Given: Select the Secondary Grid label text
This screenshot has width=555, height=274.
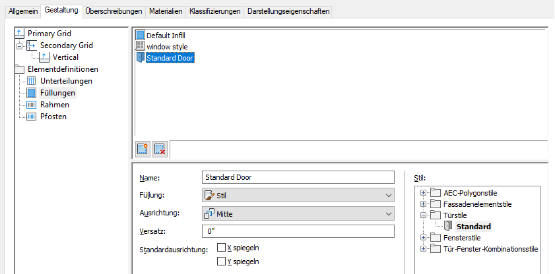Looking at the screenshot, I should point(67,45).
